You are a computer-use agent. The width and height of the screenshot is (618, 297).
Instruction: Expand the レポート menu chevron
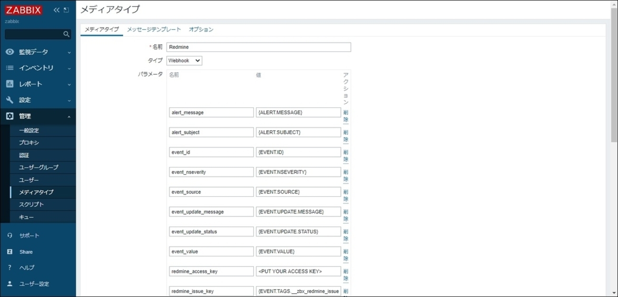(69, 84)
